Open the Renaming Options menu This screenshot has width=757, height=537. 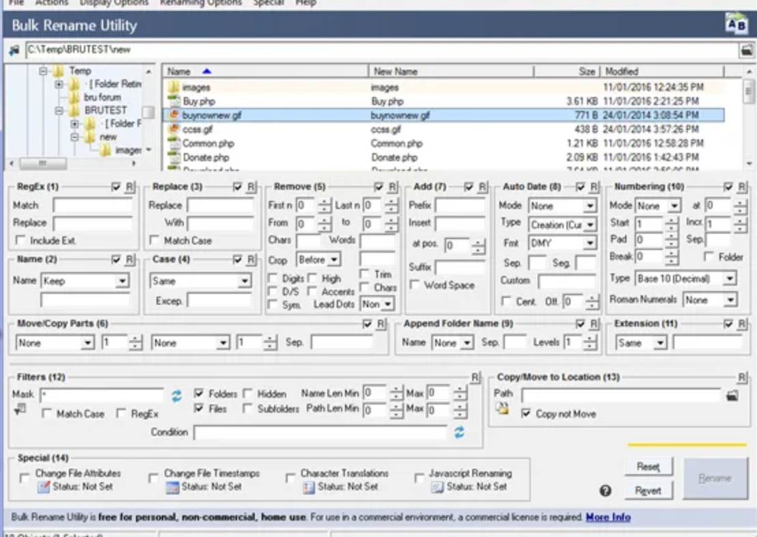click(201, 3)
